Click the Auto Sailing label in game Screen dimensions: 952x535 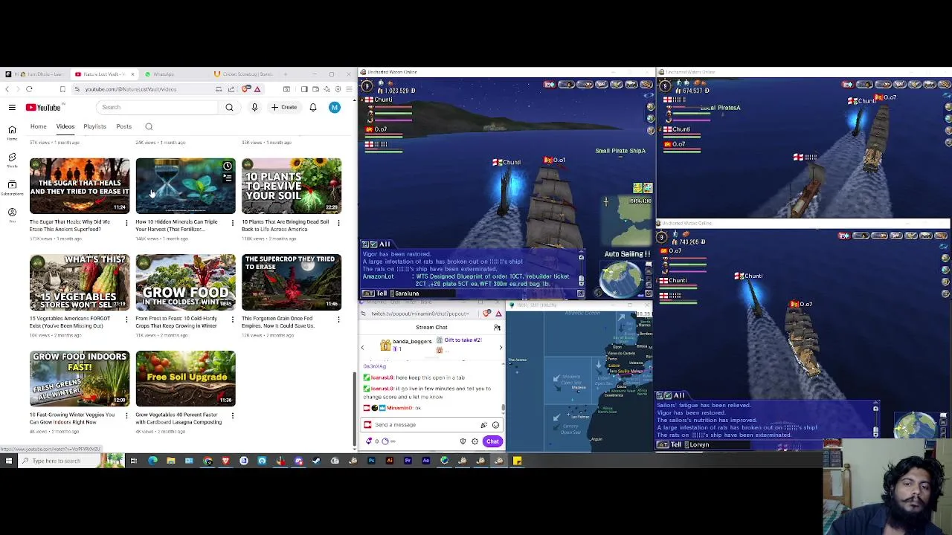click(x=627, y=254)
